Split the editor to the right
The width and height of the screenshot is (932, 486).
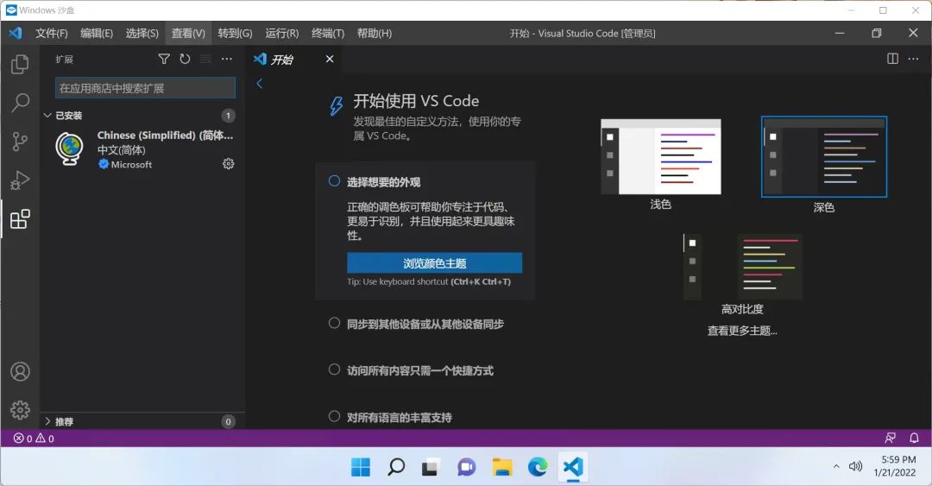tap(893, 59)
